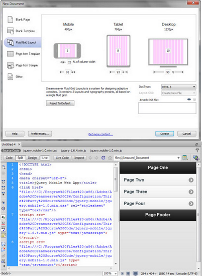Open the Live View options icon
The width and height of the screenshot is (203, 276).
pyautogui.click(x=185, y=158)
